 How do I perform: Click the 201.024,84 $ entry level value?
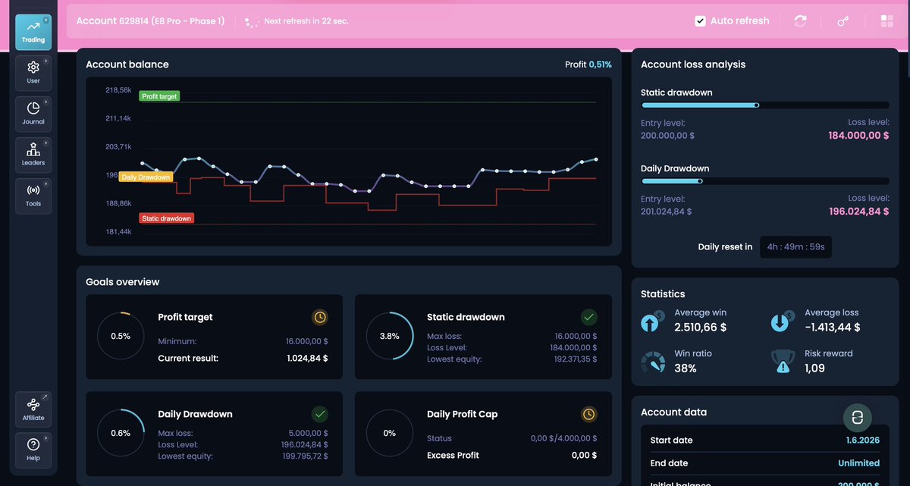coord(667,212)
